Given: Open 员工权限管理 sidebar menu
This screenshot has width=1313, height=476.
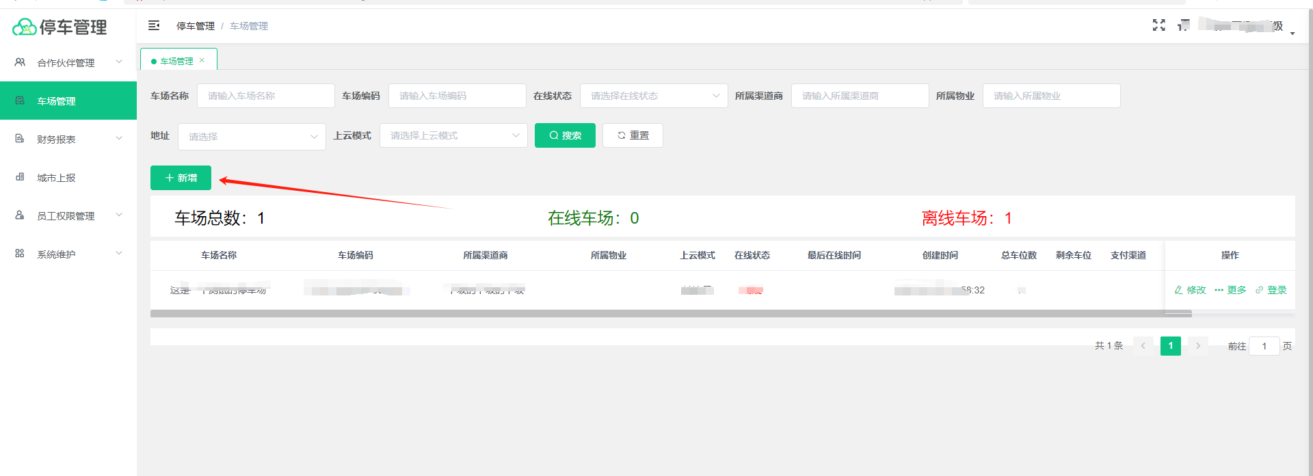Looking at the screenshot, I should coord(68,215).
